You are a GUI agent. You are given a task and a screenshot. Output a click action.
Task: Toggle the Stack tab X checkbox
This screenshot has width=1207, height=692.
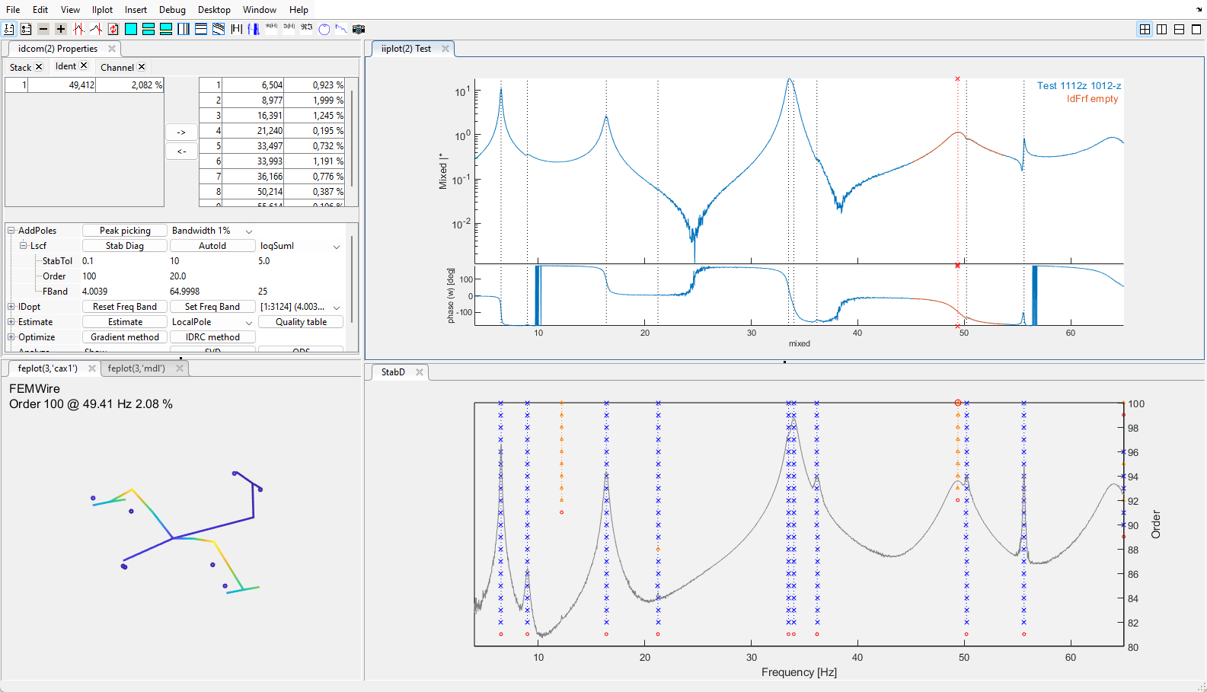(39, 67)
